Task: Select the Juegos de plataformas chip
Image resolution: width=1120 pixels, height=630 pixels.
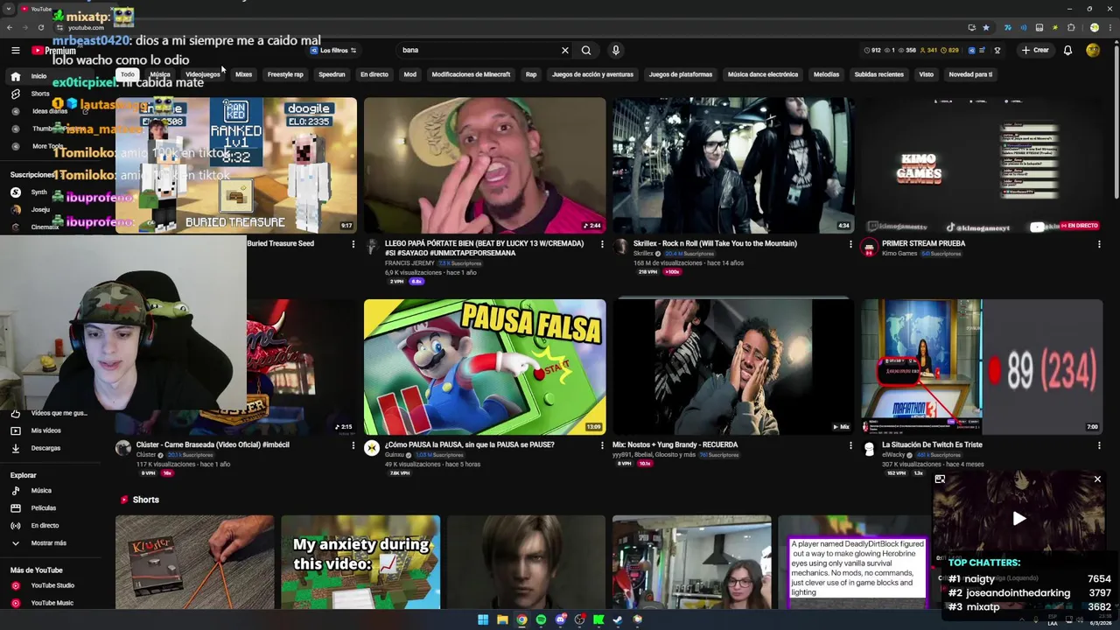Action: coord(681,74)
